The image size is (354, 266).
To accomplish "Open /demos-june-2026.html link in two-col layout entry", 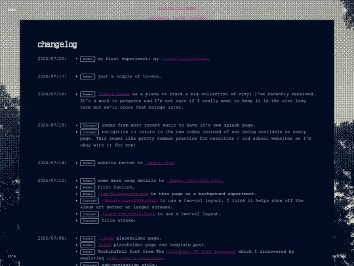I will point(130,200).
